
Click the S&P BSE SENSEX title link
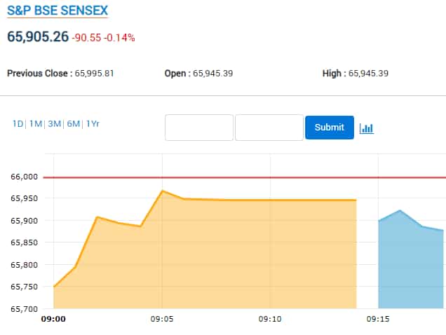coord(58,11)
